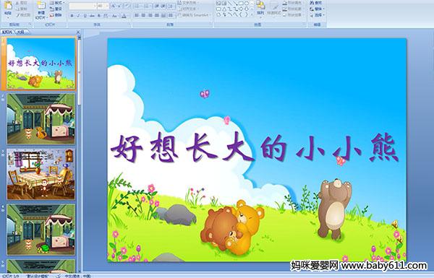Toggle text shadow formatting

pos(99,16)
